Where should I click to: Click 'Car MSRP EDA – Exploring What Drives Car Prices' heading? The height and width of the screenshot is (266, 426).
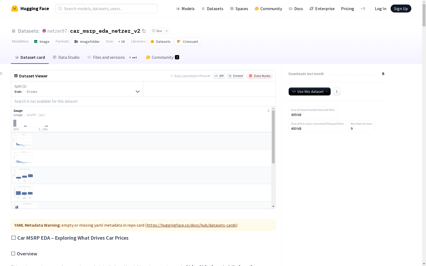73,238
